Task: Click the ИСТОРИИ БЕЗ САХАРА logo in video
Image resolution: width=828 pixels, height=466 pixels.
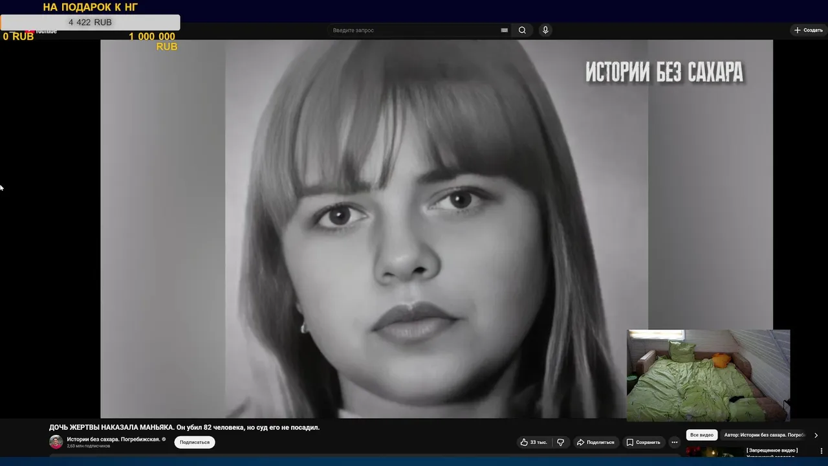Action: (664, 72)
